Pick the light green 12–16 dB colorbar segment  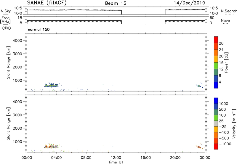tap(216, 65)
